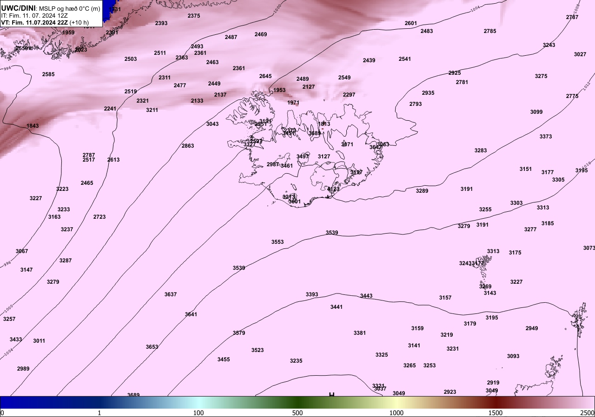595x417 pixels.
Task: Click the value 3637
Action: (x=171, y=294)
